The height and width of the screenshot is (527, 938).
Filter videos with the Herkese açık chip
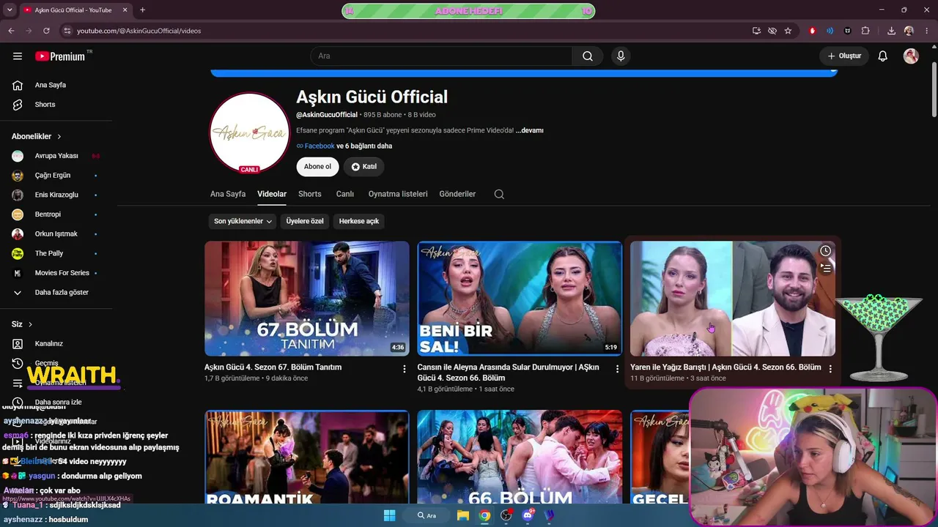point(359,221)
